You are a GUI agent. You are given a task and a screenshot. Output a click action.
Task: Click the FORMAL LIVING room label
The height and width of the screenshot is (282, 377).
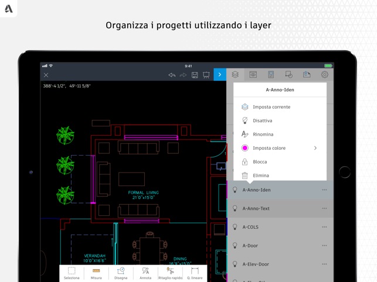(143, 195)
